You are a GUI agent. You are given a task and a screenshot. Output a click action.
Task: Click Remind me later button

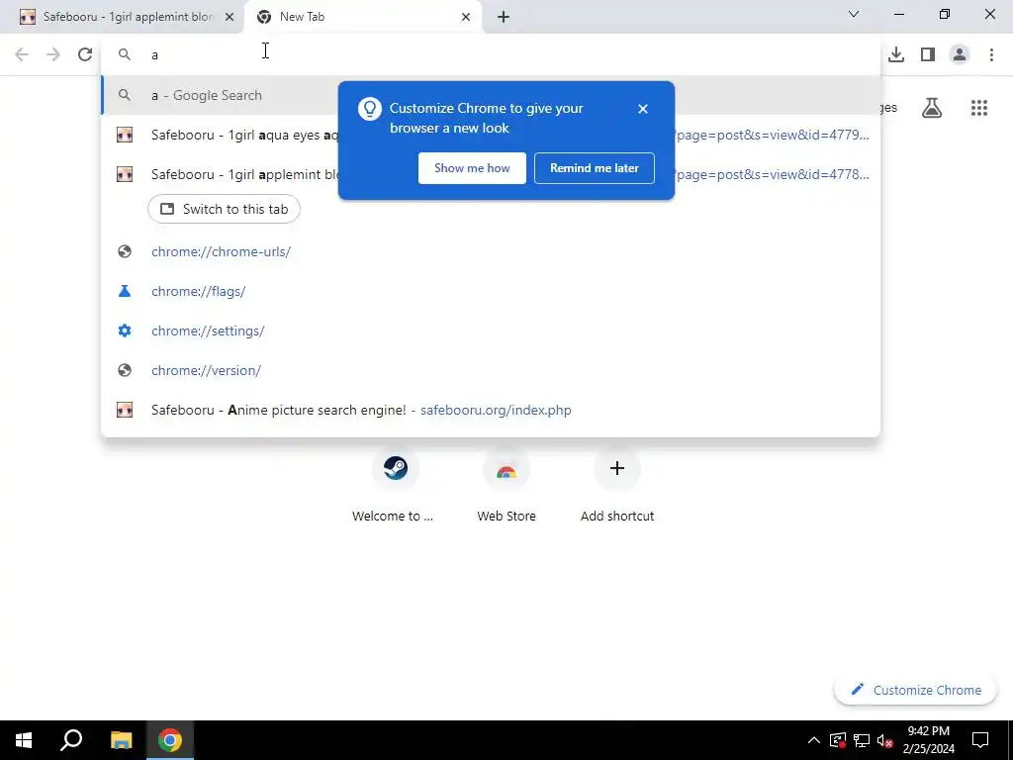(x=595, y=168)
